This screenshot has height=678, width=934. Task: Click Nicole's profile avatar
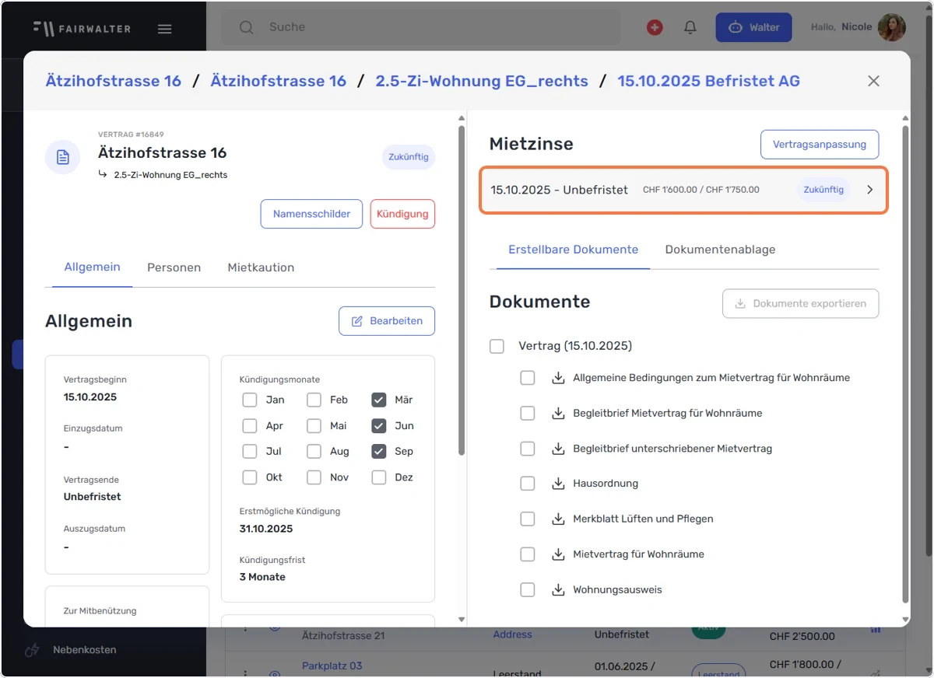click(x=892, y=27)
